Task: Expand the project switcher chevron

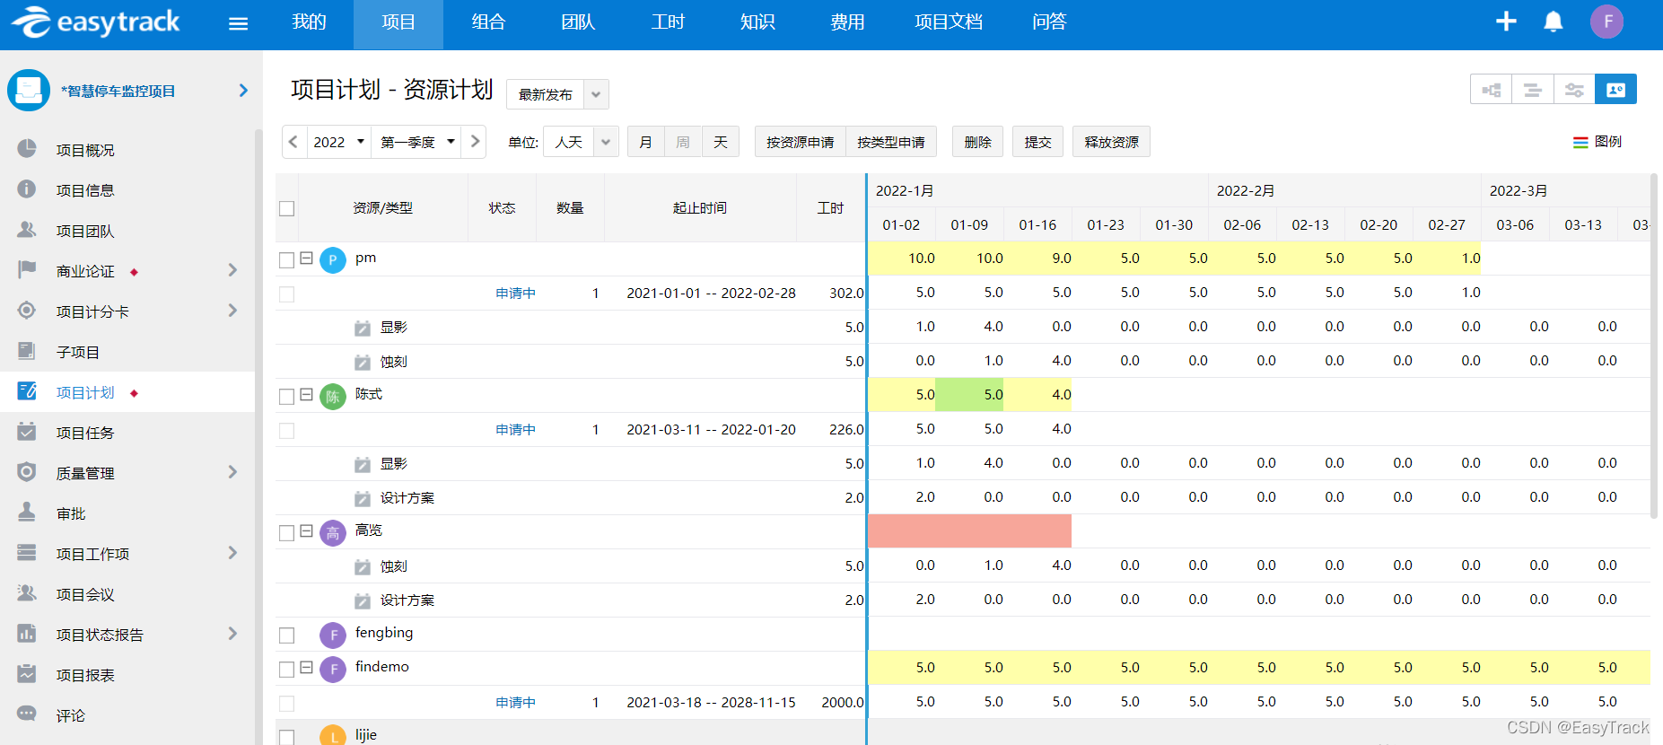Action: tap(243, 91)
